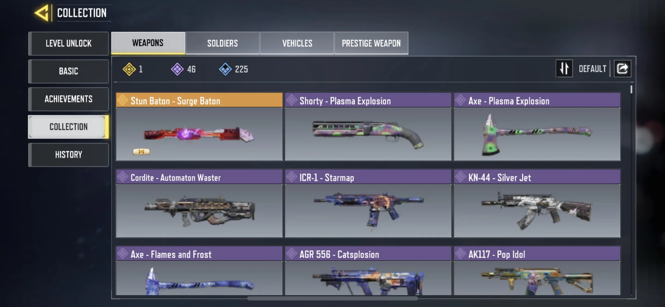Open the Prestige Weapon tab
Image resolution: width=665 pixels, height=307 pixels.
371,43
